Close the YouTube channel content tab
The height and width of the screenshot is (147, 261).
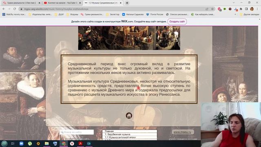[80, 3]
